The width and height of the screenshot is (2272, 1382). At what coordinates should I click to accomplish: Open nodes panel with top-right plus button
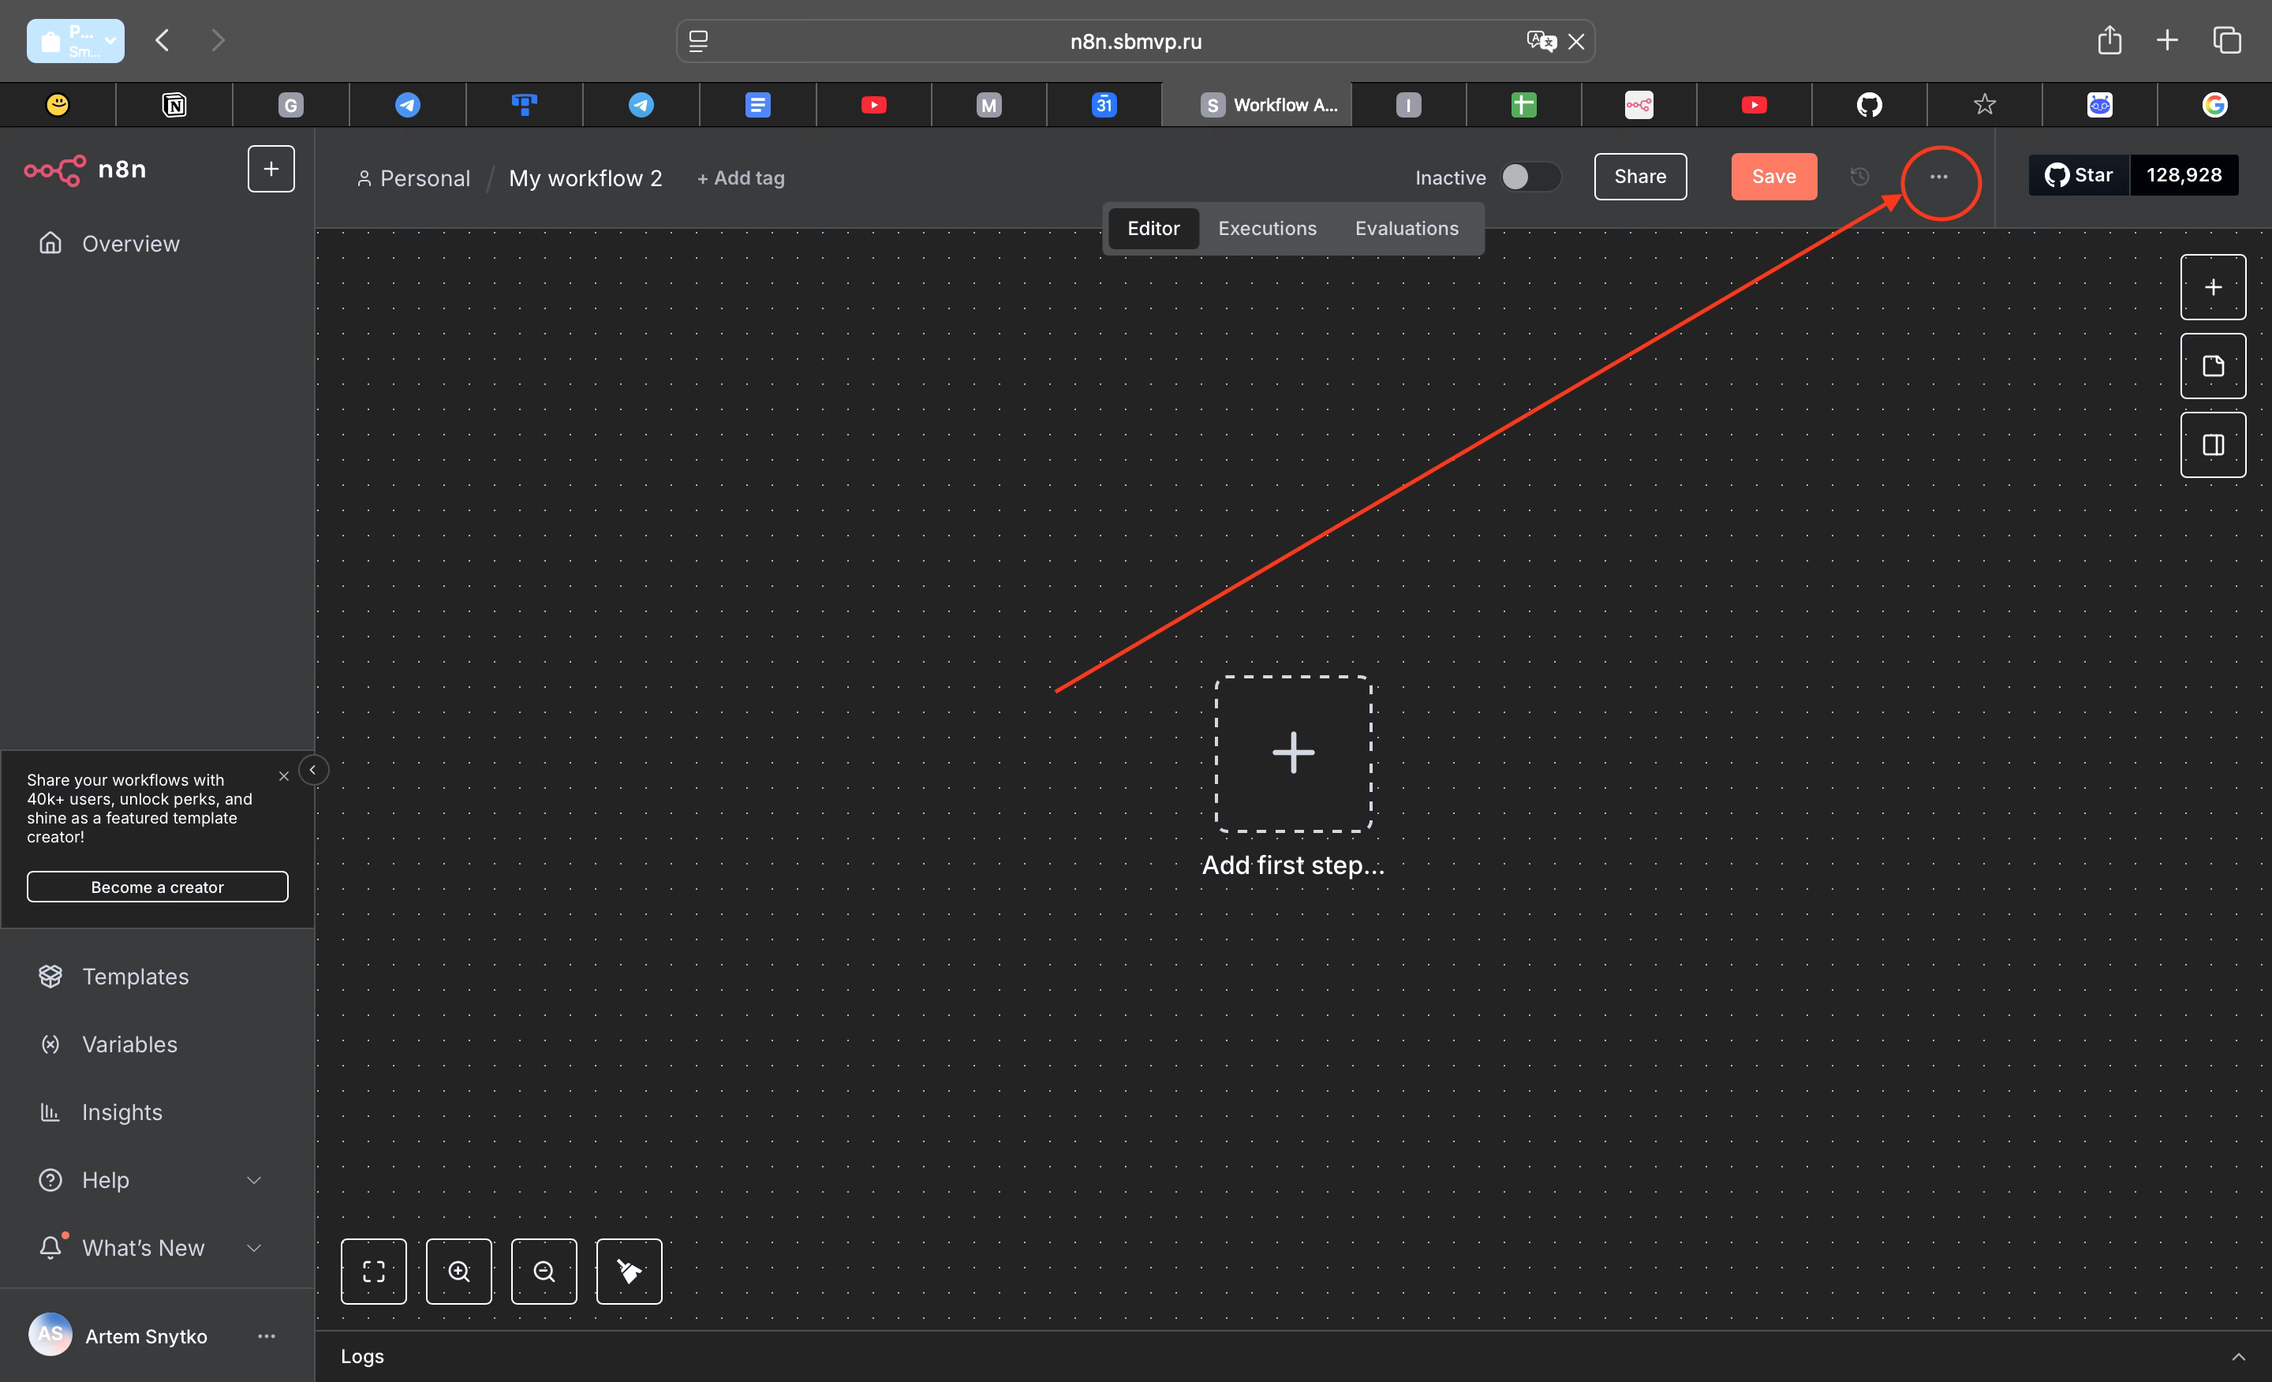[x=2212, y=286]
